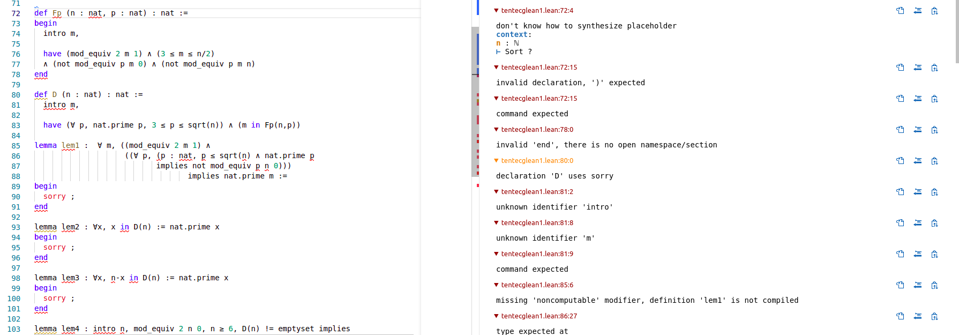Copy 81:2 'unknown identifier intro' to clipboard

(934, 192)
